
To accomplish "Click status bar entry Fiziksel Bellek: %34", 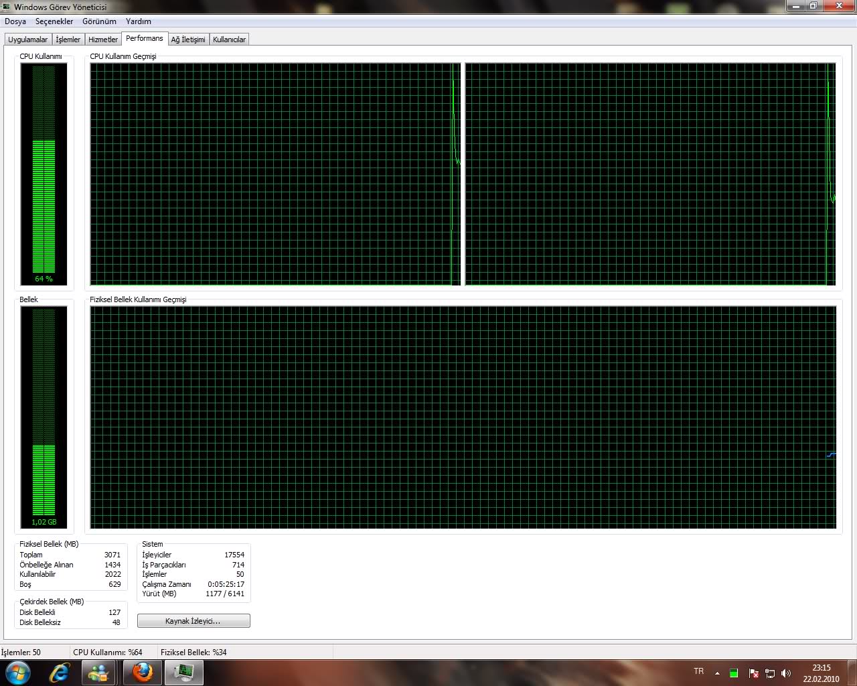I will [x=193, y=653].
